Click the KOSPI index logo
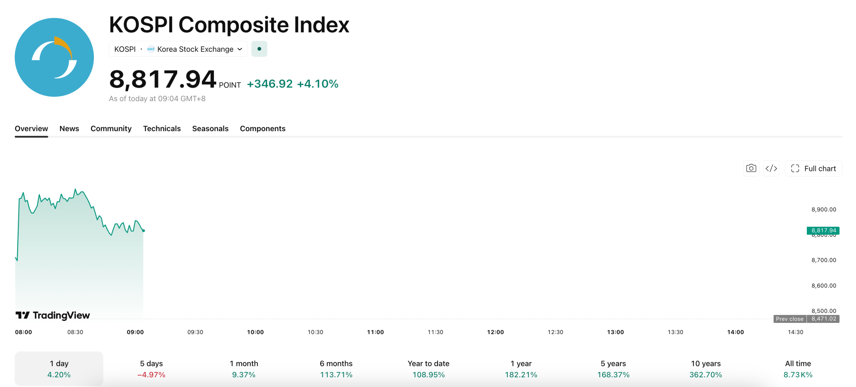The height and width of the screenshot is (387, 856). click(54, 57)
